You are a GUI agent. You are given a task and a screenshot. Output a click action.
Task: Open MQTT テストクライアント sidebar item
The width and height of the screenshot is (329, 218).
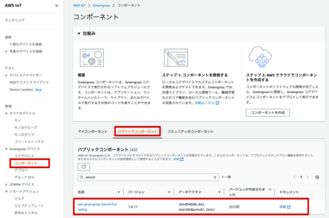(29, 82)
